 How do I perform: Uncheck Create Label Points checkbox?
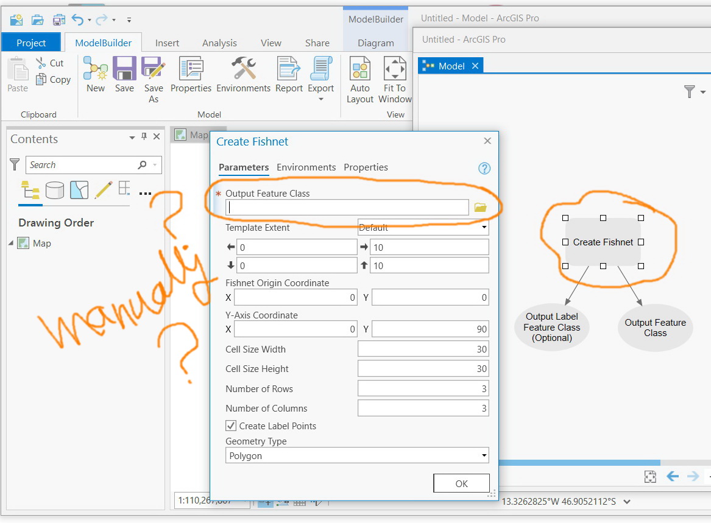click(x=231, y=426)
